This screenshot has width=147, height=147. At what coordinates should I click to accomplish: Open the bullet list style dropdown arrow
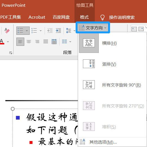(x=27, y=31)
